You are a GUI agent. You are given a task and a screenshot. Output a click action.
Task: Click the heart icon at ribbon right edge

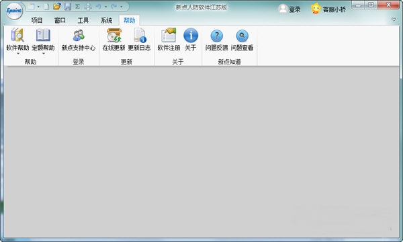394,19
